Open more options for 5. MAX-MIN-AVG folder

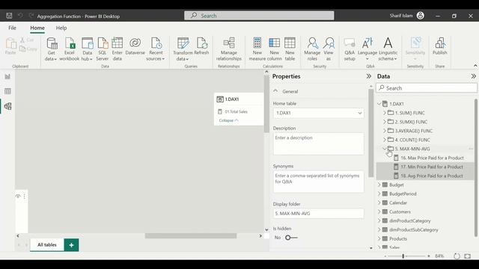point(471,149)
